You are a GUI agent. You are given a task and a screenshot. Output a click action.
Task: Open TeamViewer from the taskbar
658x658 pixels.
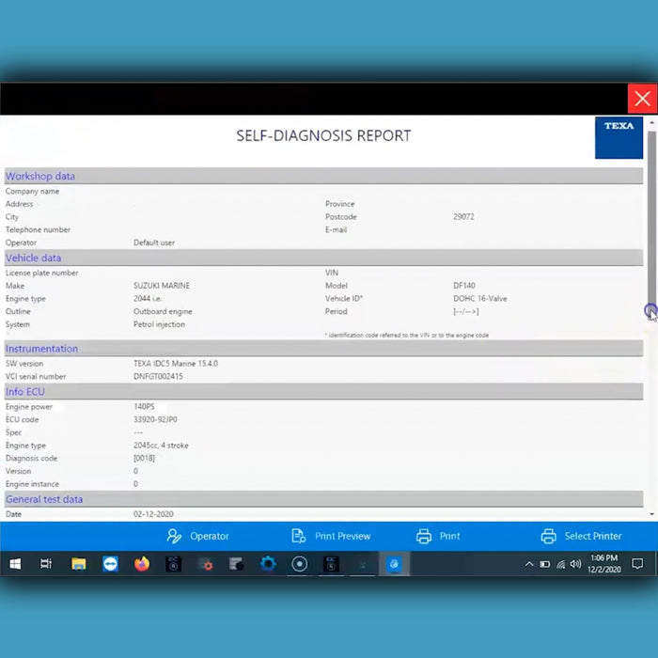[x=111, y=564]
